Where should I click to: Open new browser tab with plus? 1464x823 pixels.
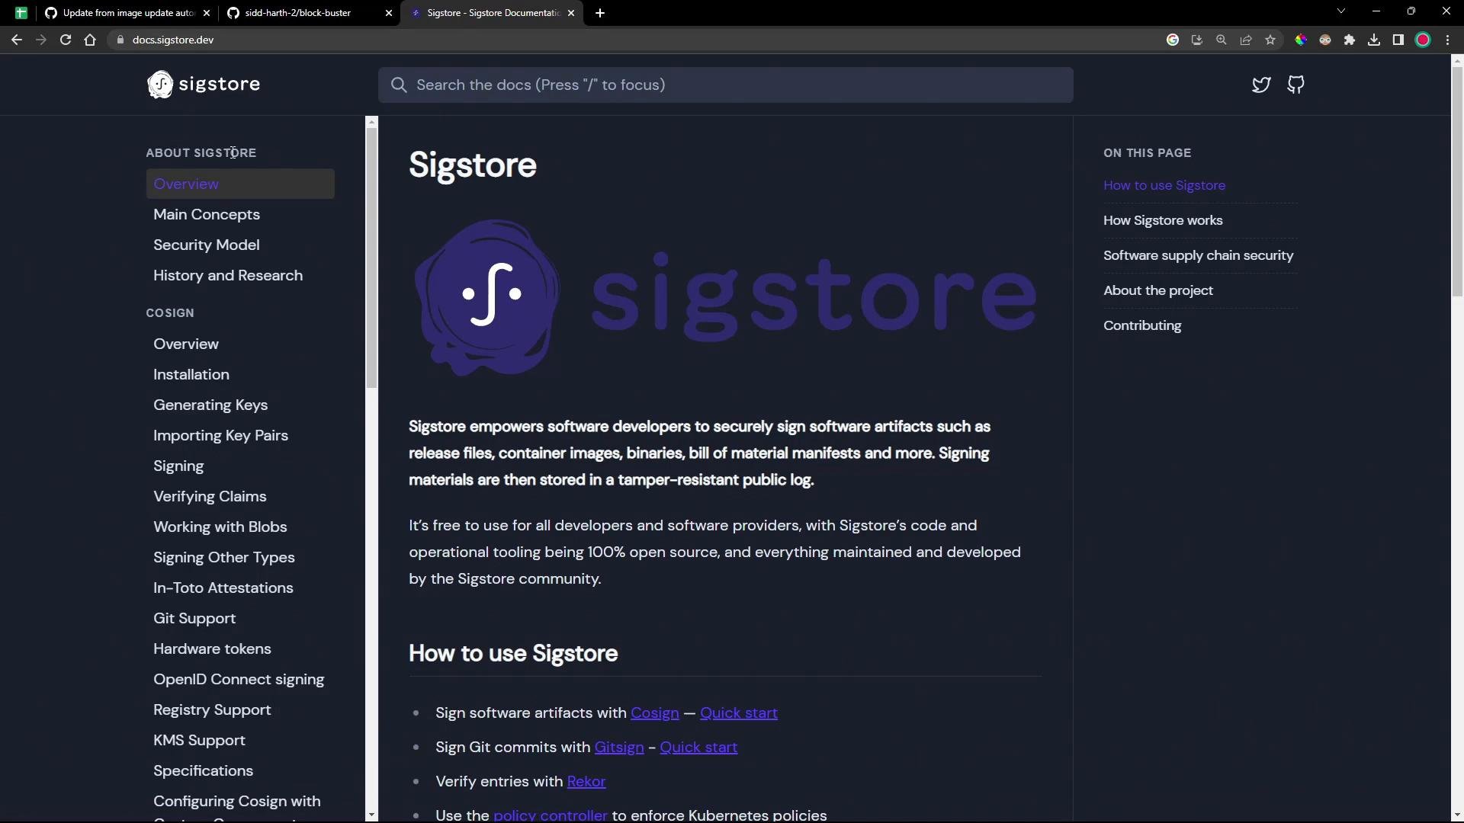click(600, 13)
